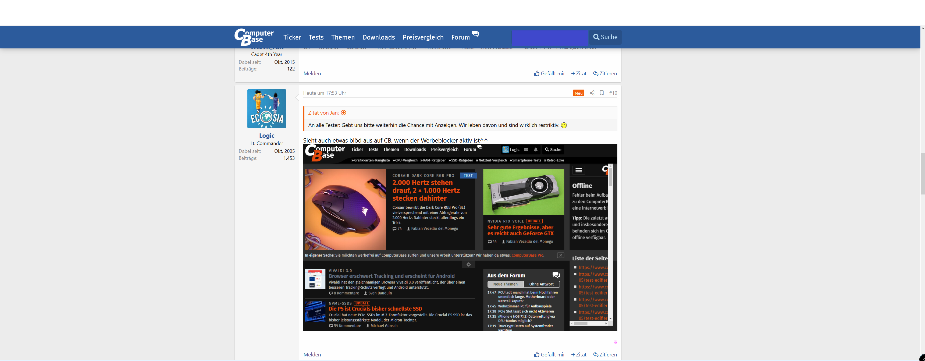Like post #10 with Gefällt mir thumb
The image size is (925, 361).
pyautogui.click(x=549, y=355)
